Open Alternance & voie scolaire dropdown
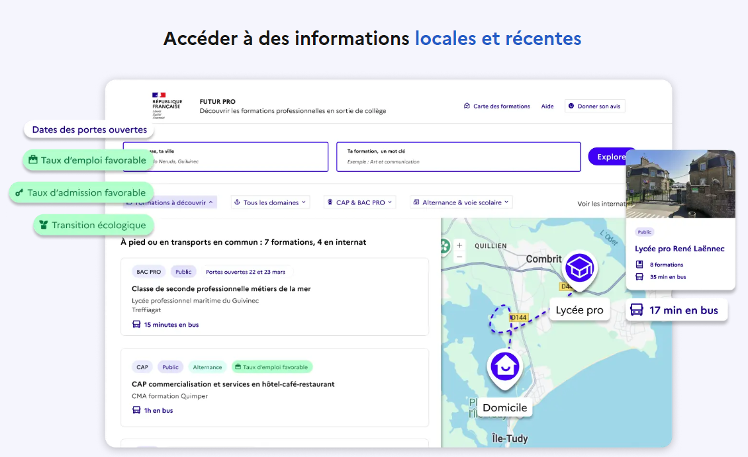 [x=461, y=202]
